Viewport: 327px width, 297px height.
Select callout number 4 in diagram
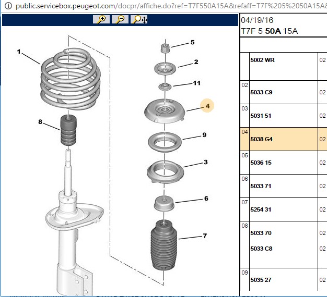pos(207,106)
